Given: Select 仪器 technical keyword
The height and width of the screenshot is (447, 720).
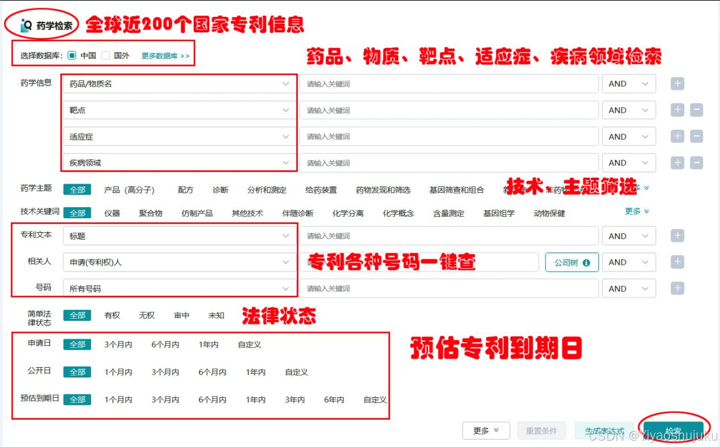Looking at the screenshot, I should pyautogui.click(x=112, y=213).
